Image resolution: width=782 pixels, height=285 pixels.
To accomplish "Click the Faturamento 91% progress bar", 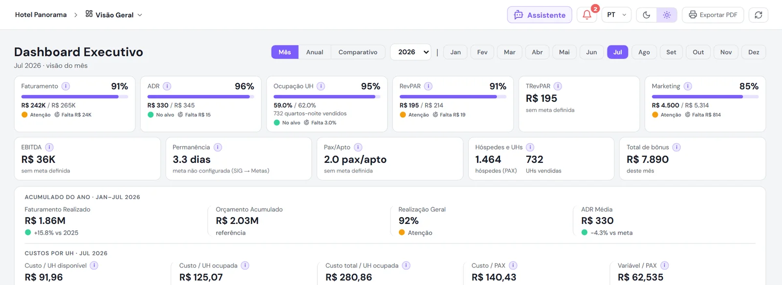I will coord(75,97).
